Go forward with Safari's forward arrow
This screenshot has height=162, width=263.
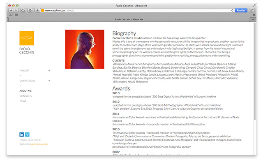(x=16, y=10)
